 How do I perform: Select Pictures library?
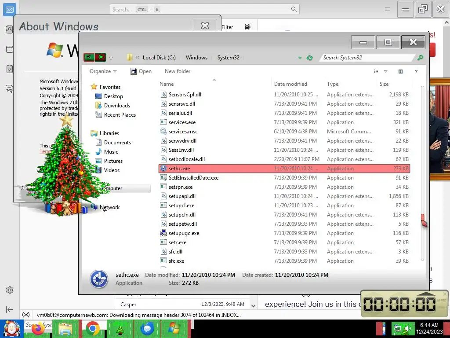109,161
